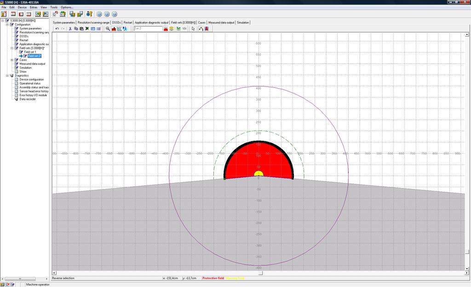Click the red marker icon at toolbar end

207,29
